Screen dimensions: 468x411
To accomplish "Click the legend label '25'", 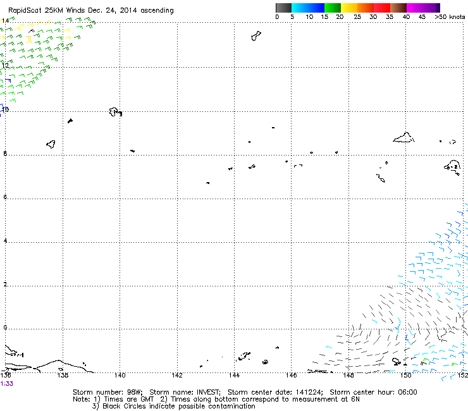I will [x=357, y=17].
